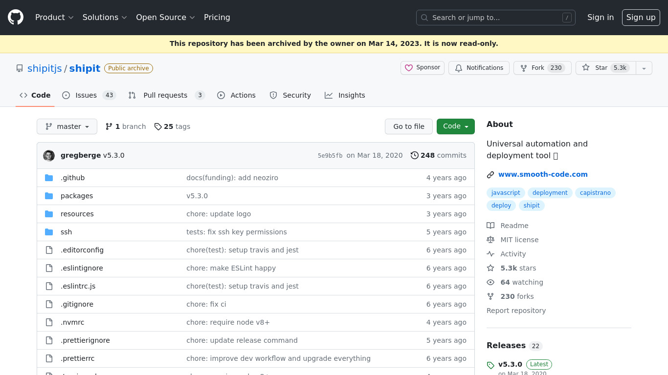Click the commit history clock icon
This screenshot has width=668, height=375.
415,155
